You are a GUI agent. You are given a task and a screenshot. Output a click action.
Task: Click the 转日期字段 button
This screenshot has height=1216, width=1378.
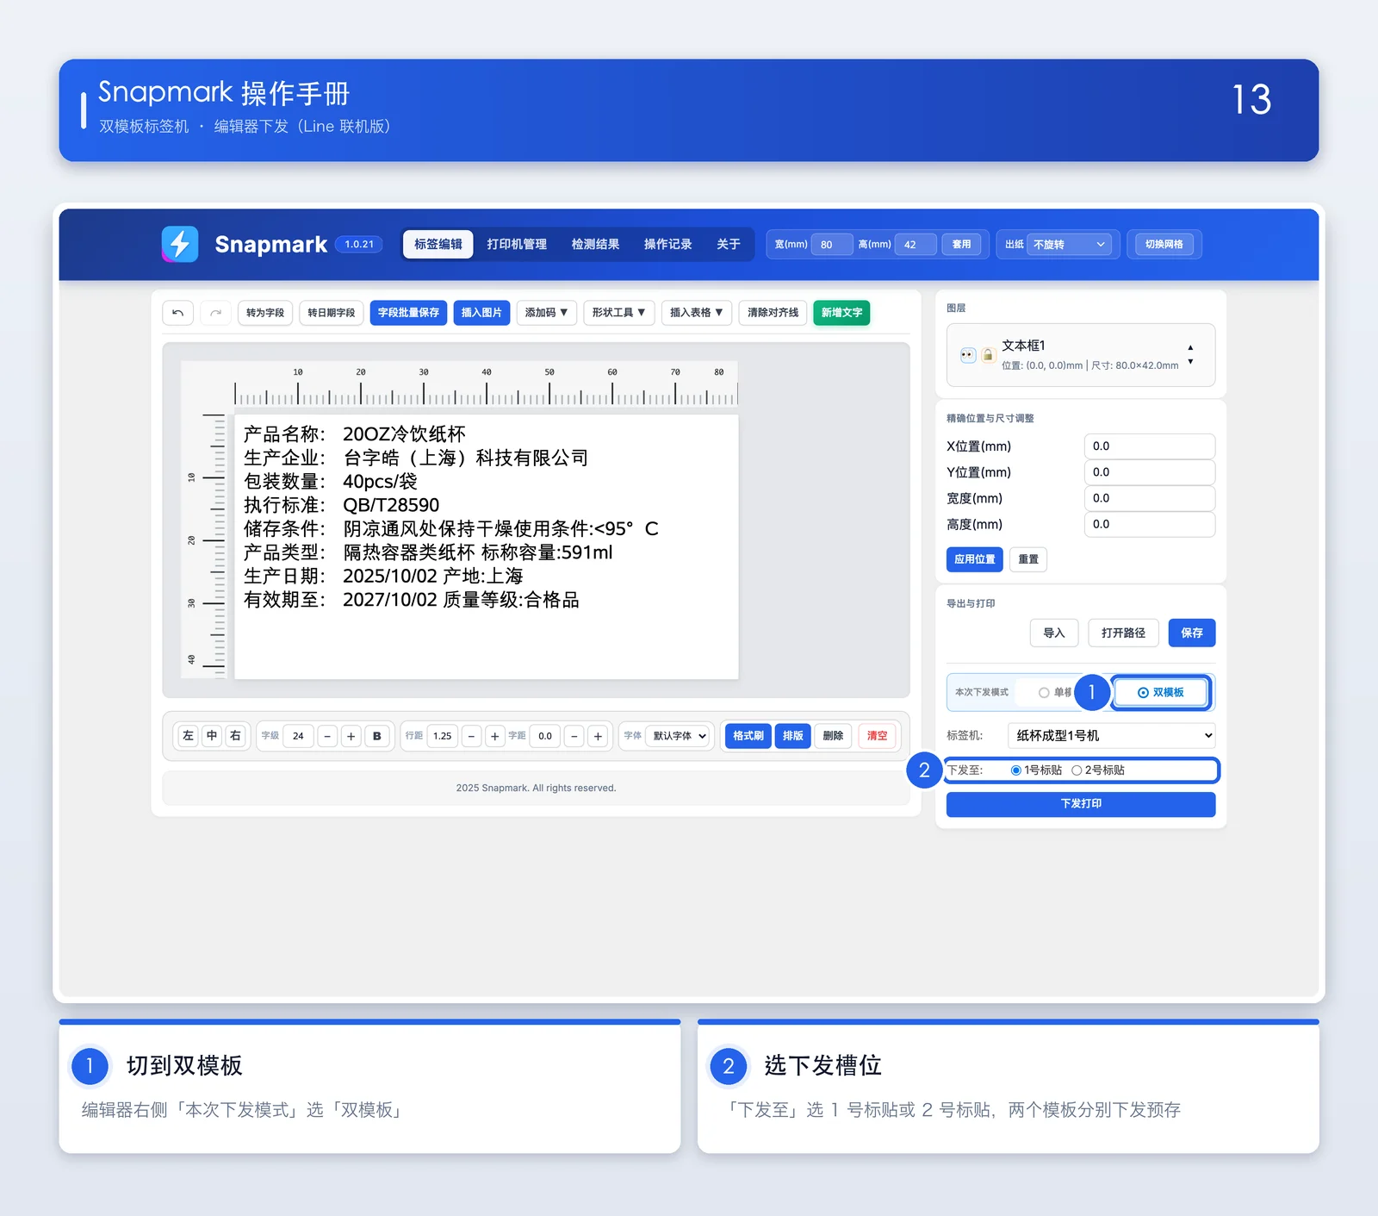[332, 313]
